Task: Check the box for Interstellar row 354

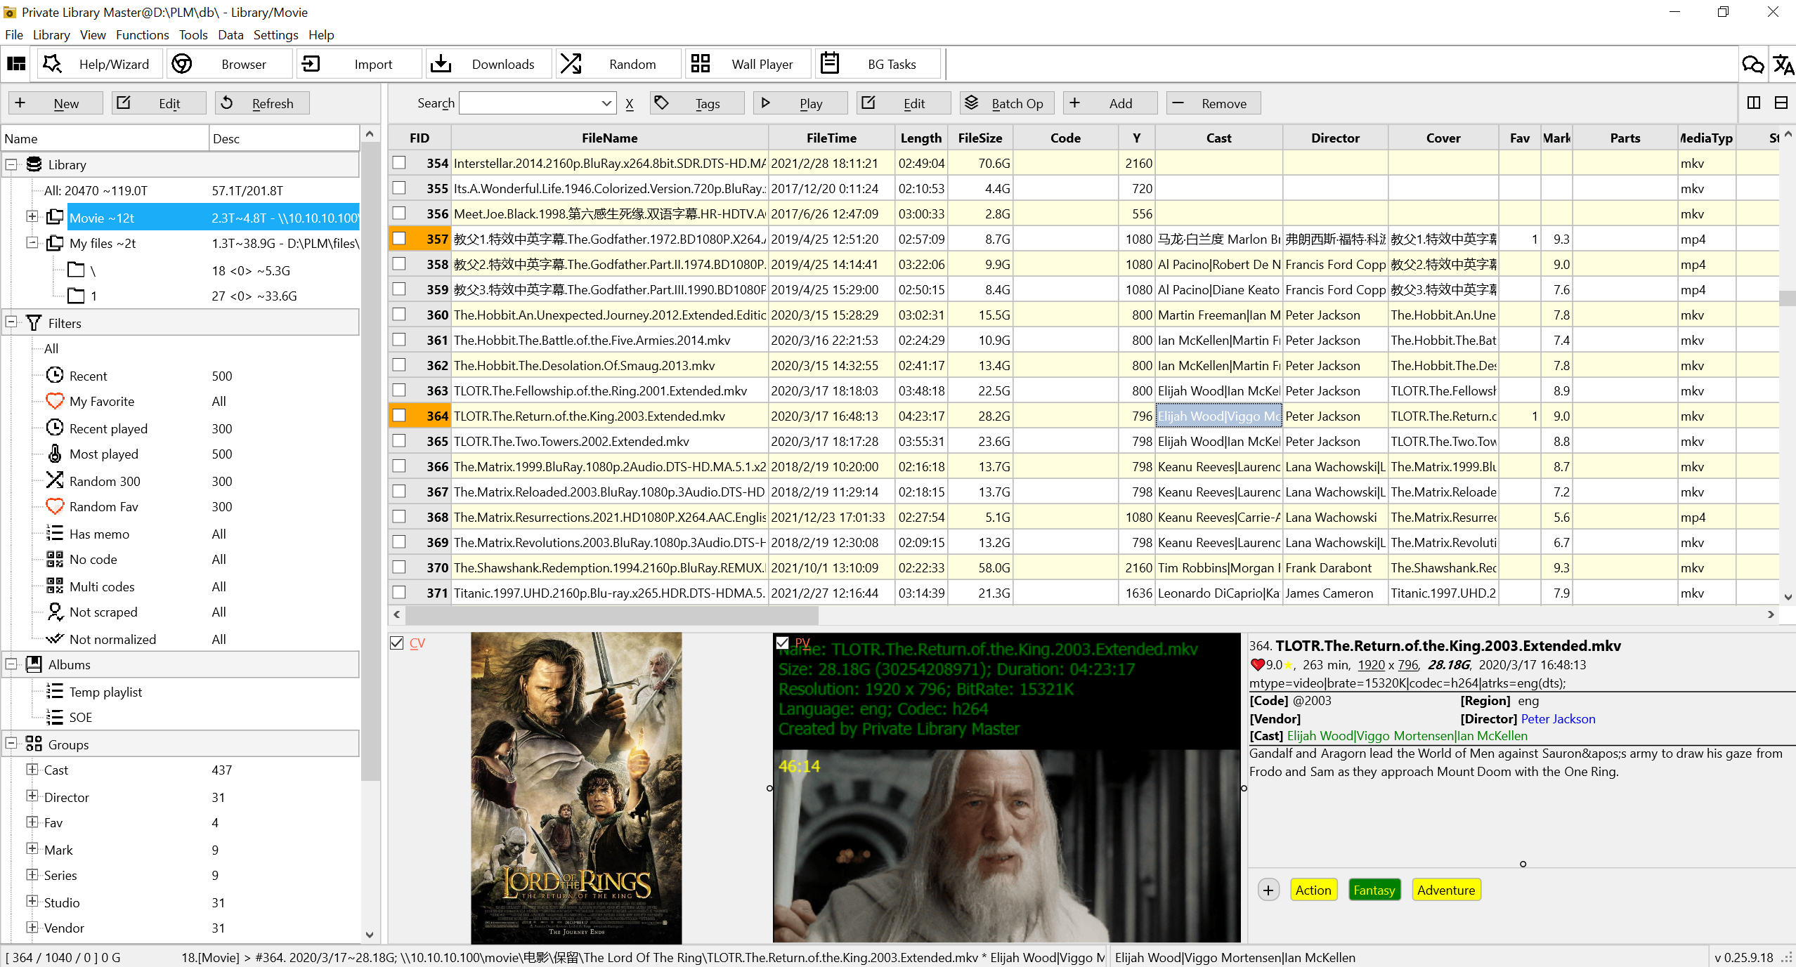Action: point(399,163)
